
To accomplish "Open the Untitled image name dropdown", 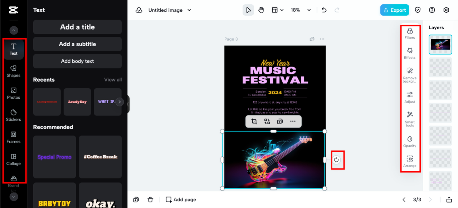I will pyautogui.click(x=170, y=10).
